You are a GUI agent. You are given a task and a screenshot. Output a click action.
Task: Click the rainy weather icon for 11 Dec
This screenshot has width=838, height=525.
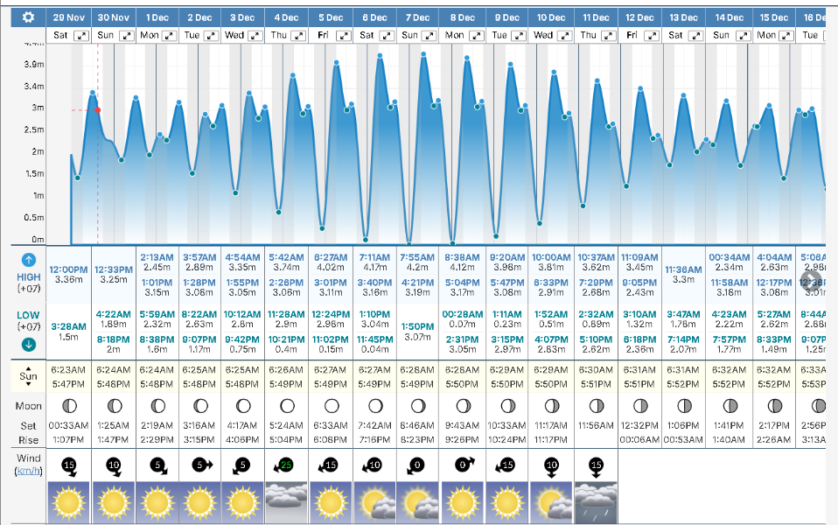tap(597, 502)
